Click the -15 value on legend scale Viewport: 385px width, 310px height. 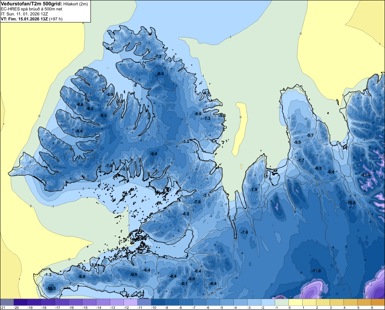click(x=85, y=308)
